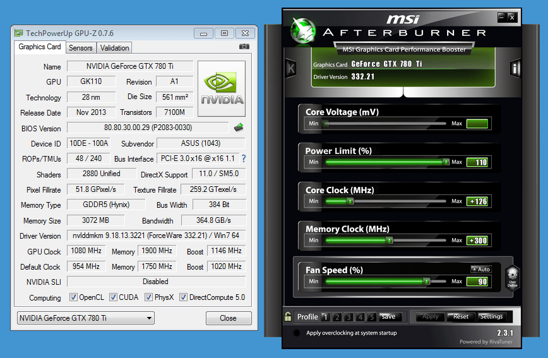Screen dimensions: 548x358
Task: Click the Afterburner Settings button
Action: (x=491, y=317)
